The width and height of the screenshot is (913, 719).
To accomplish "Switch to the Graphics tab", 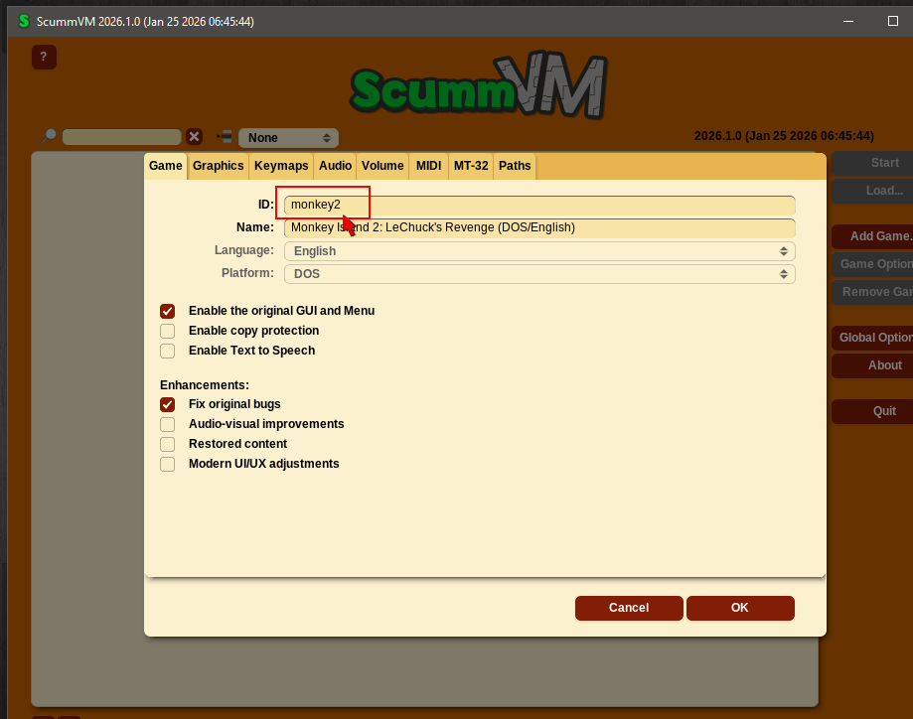I will [x=218, y=166].
